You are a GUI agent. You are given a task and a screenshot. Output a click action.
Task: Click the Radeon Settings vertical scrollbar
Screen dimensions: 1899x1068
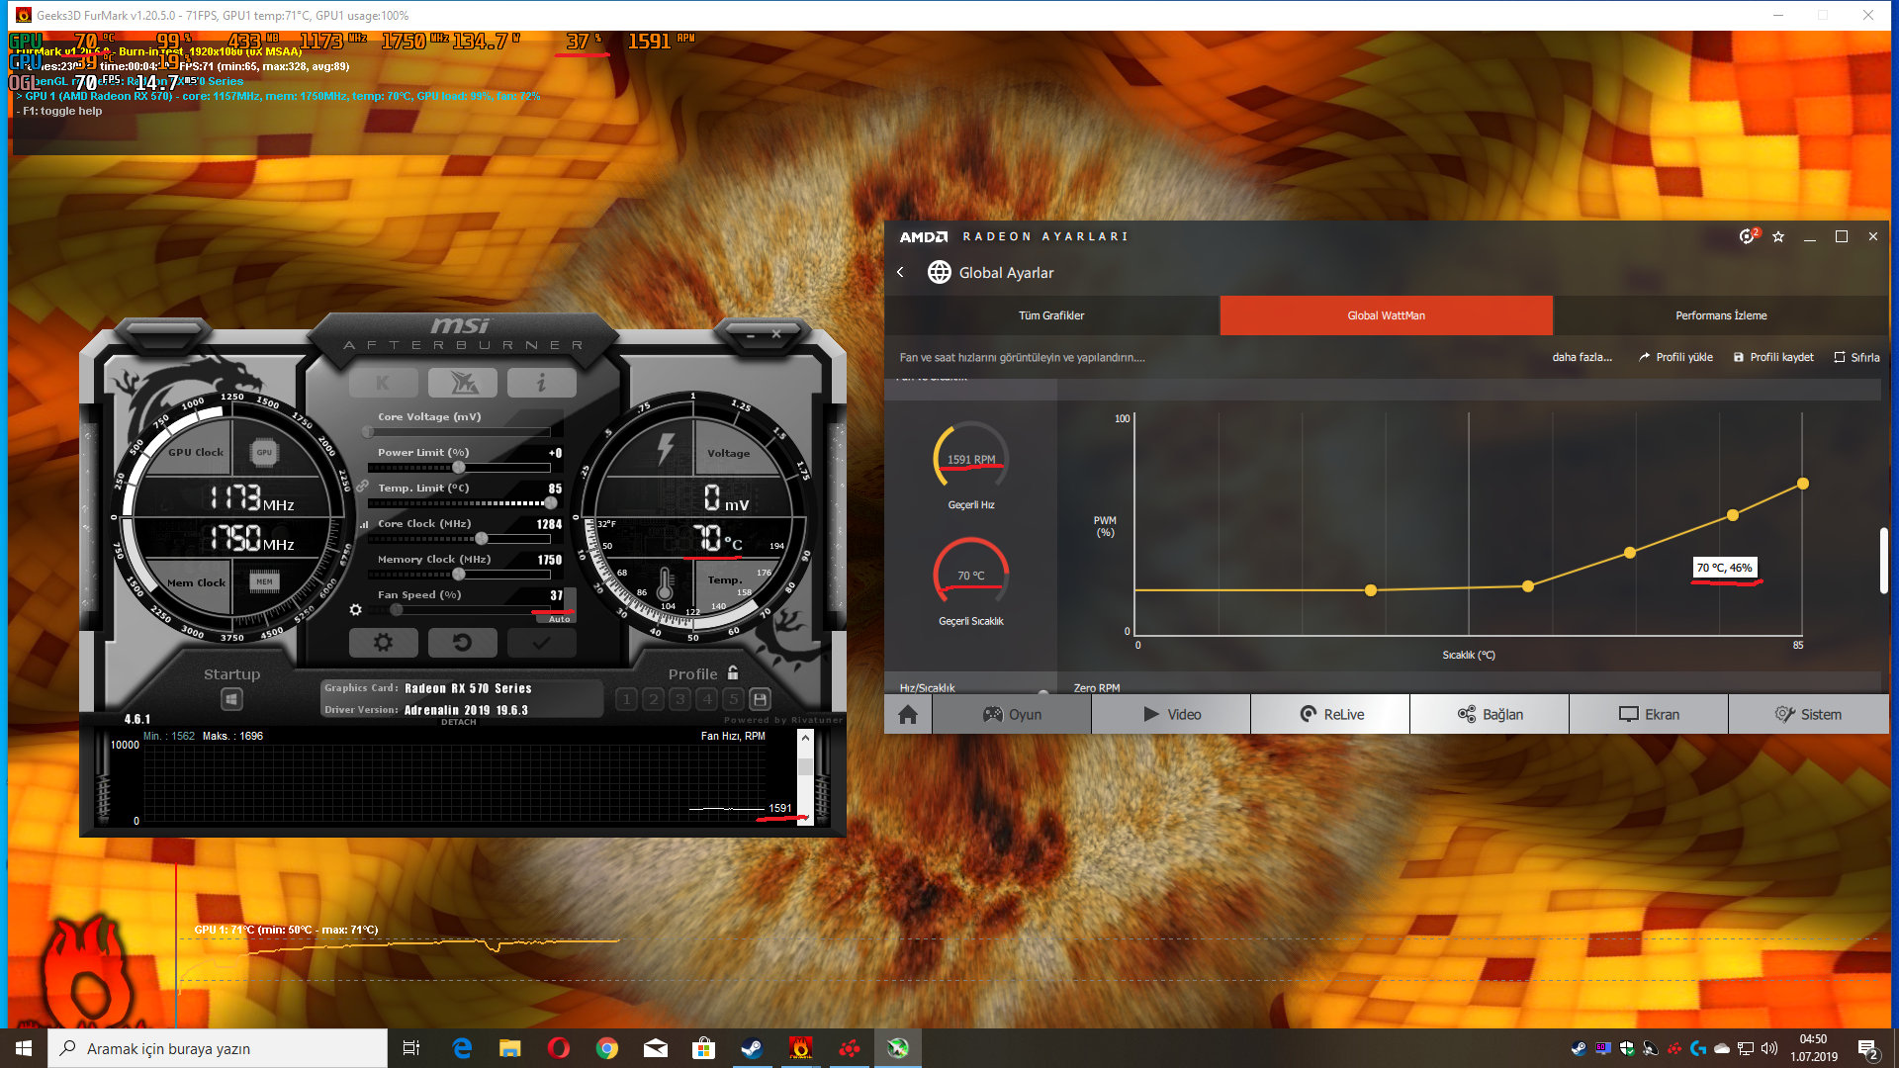point(1884,561)
